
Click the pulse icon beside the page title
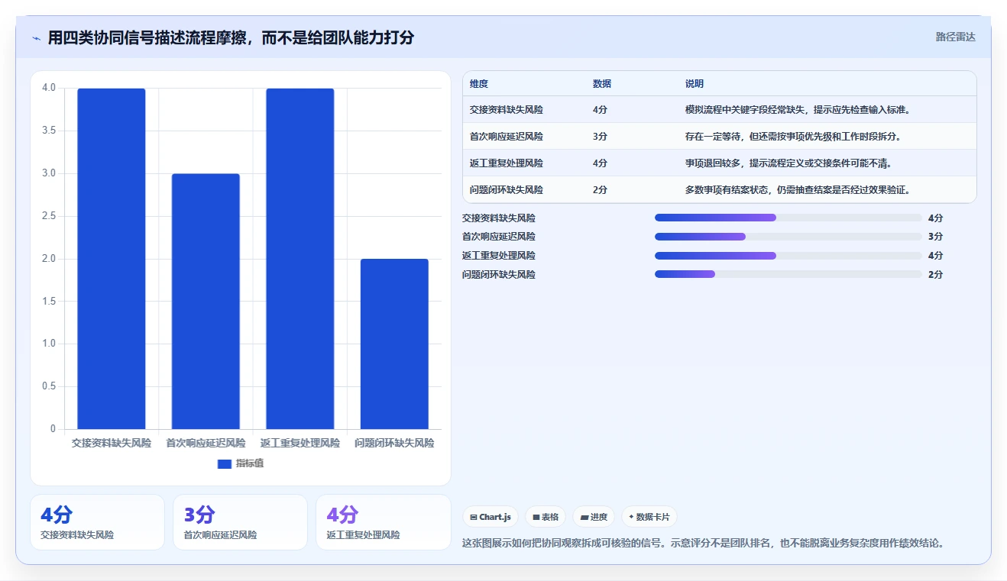(37, 38)
